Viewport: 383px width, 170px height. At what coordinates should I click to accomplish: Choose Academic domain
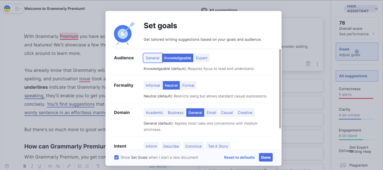(154, 113)
